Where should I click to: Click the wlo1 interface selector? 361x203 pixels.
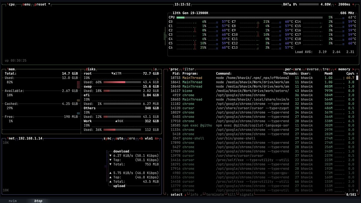click(x=149, y=138)
